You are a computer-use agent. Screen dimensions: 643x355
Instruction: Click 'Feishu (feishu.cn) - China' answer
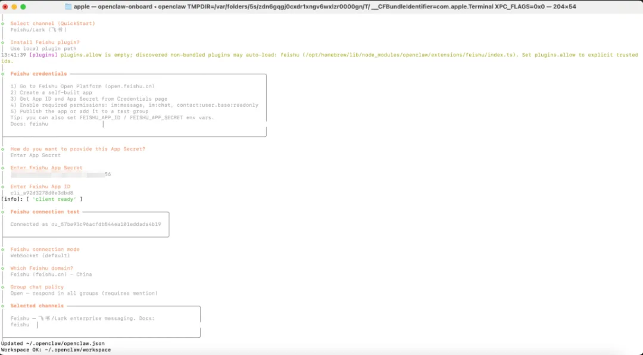51,274
